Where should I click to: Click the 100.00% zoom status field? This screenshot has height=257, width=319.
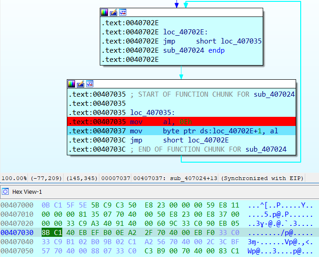click(x=14, y=178)
